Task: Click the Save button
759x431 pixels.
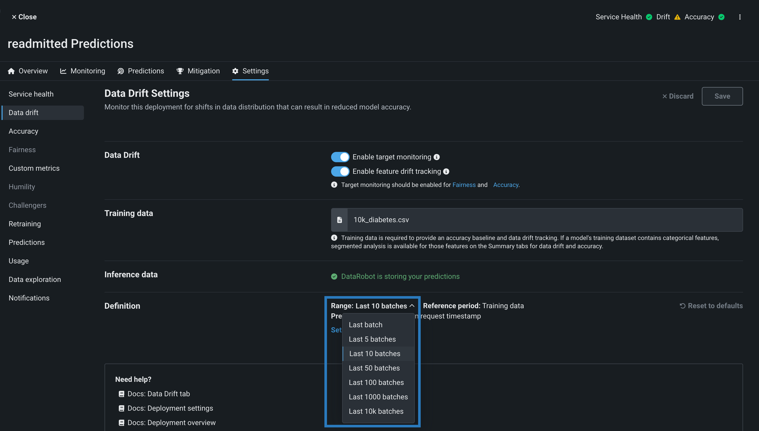Action: pos(722,96)
